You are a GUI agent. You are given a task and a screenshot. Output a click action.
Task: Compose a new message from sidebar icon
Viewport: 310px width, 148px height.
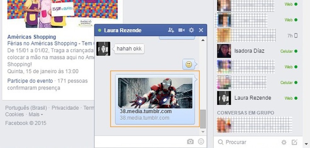(x=294, y=142)
